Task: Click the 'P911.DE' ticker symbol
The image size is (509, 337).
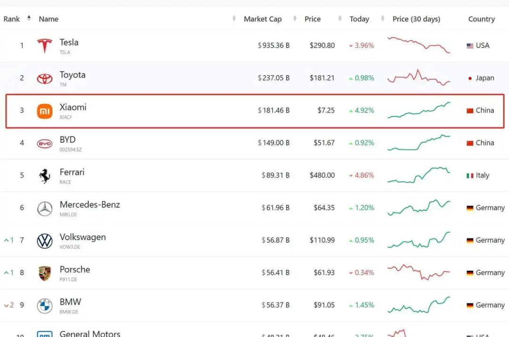Action: tap(68, 279)
